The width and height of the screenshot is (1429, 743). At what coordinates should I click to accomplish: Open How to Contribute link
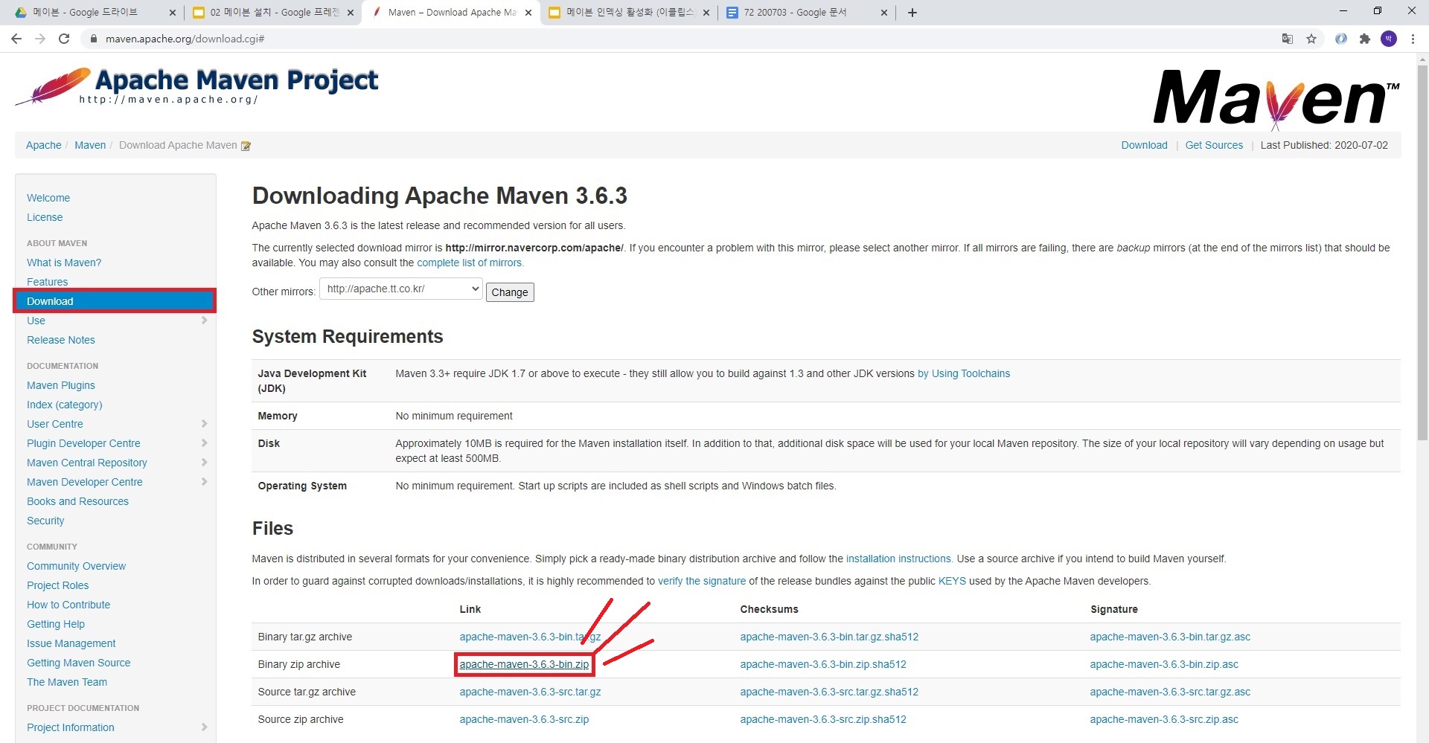68,605
